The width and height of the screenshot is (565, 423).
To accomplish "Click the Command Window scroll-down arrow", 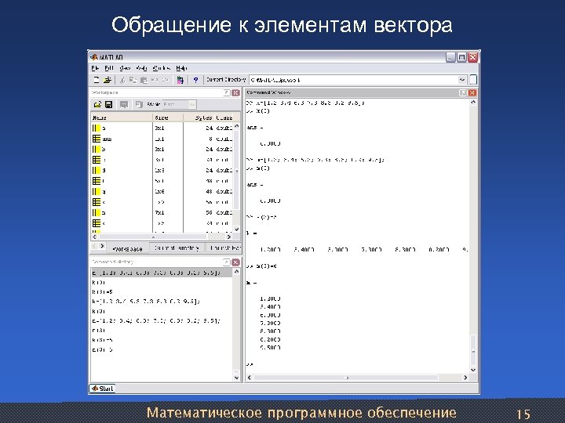I will (x=473, y=370).
